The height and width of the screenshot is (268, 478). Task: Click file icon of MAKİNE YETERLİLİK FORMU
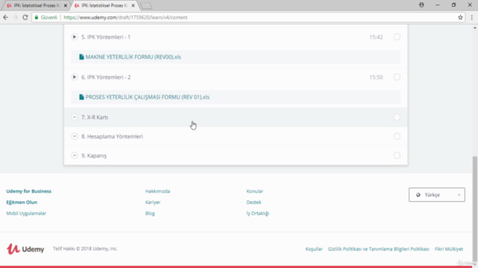click(81, 57)
